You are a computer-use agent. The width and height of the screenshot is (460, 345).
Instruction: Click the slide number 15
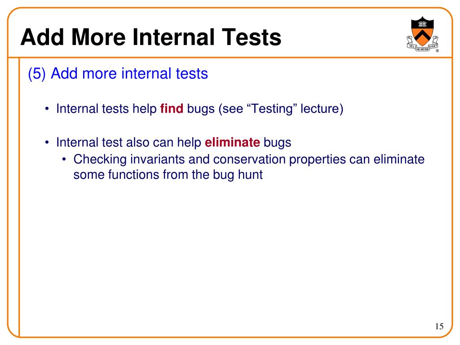[x=439, y=326]
